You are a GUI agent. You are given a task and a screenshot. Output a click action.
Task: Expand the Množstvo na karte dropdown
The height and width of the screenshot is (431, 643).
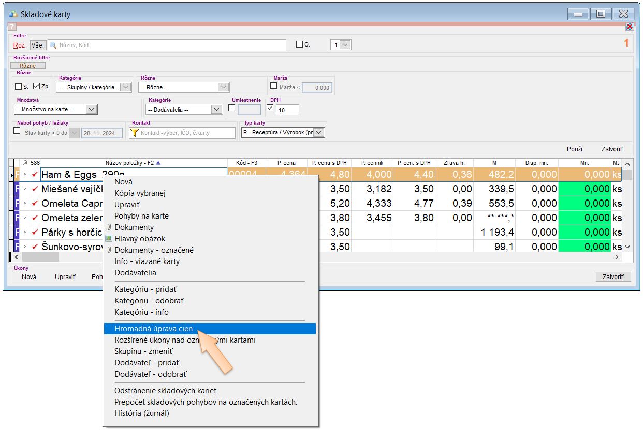(91, 109)
